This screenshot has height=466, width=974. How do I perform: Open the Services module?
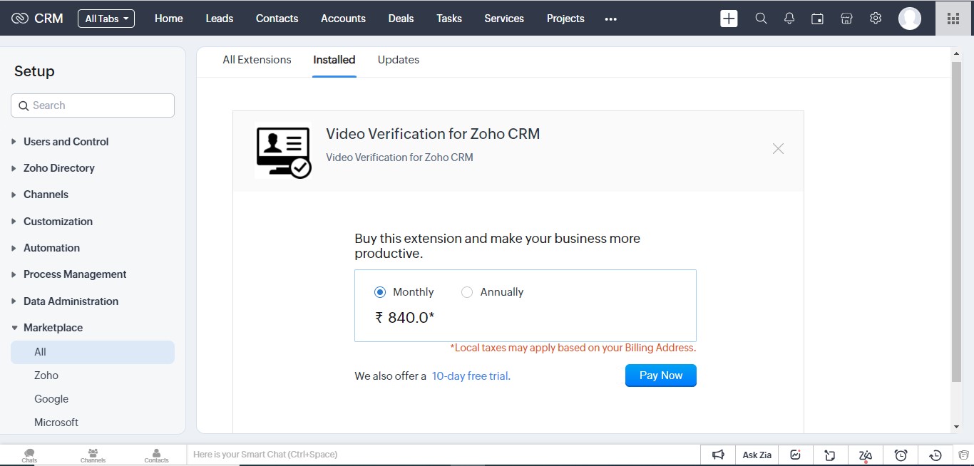pyautogui.click(x=504, y=19)
